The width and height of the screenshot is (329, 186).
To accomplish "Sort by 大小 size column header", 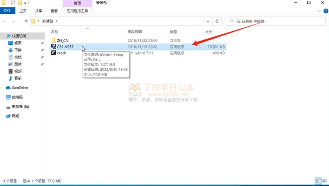I will (209, 32).
